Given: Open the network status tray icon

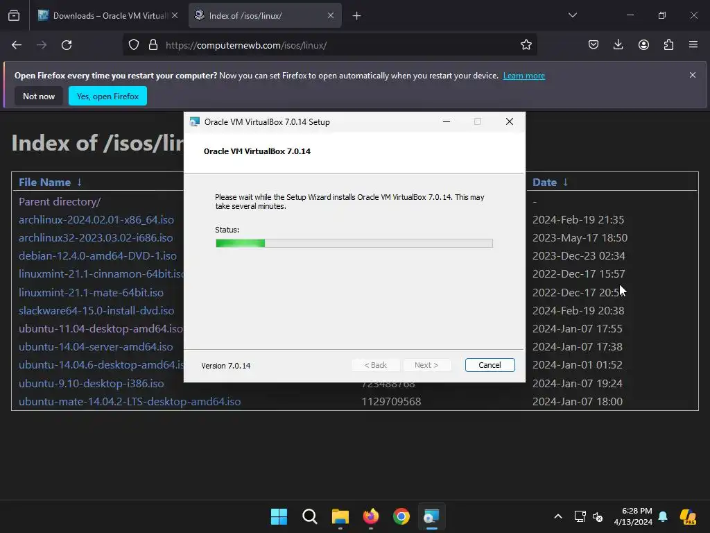Looking at the screenshot, I should [x=580, y=516].
